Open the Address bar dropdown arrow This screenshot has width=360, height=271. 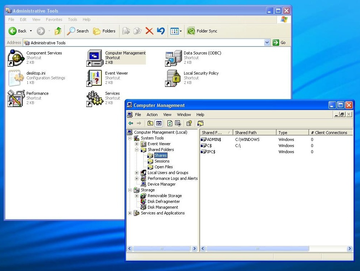[x=267, y=43]
